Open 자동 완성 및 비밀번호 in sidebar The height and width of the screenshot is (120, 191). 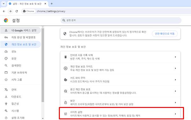point(21,37)
